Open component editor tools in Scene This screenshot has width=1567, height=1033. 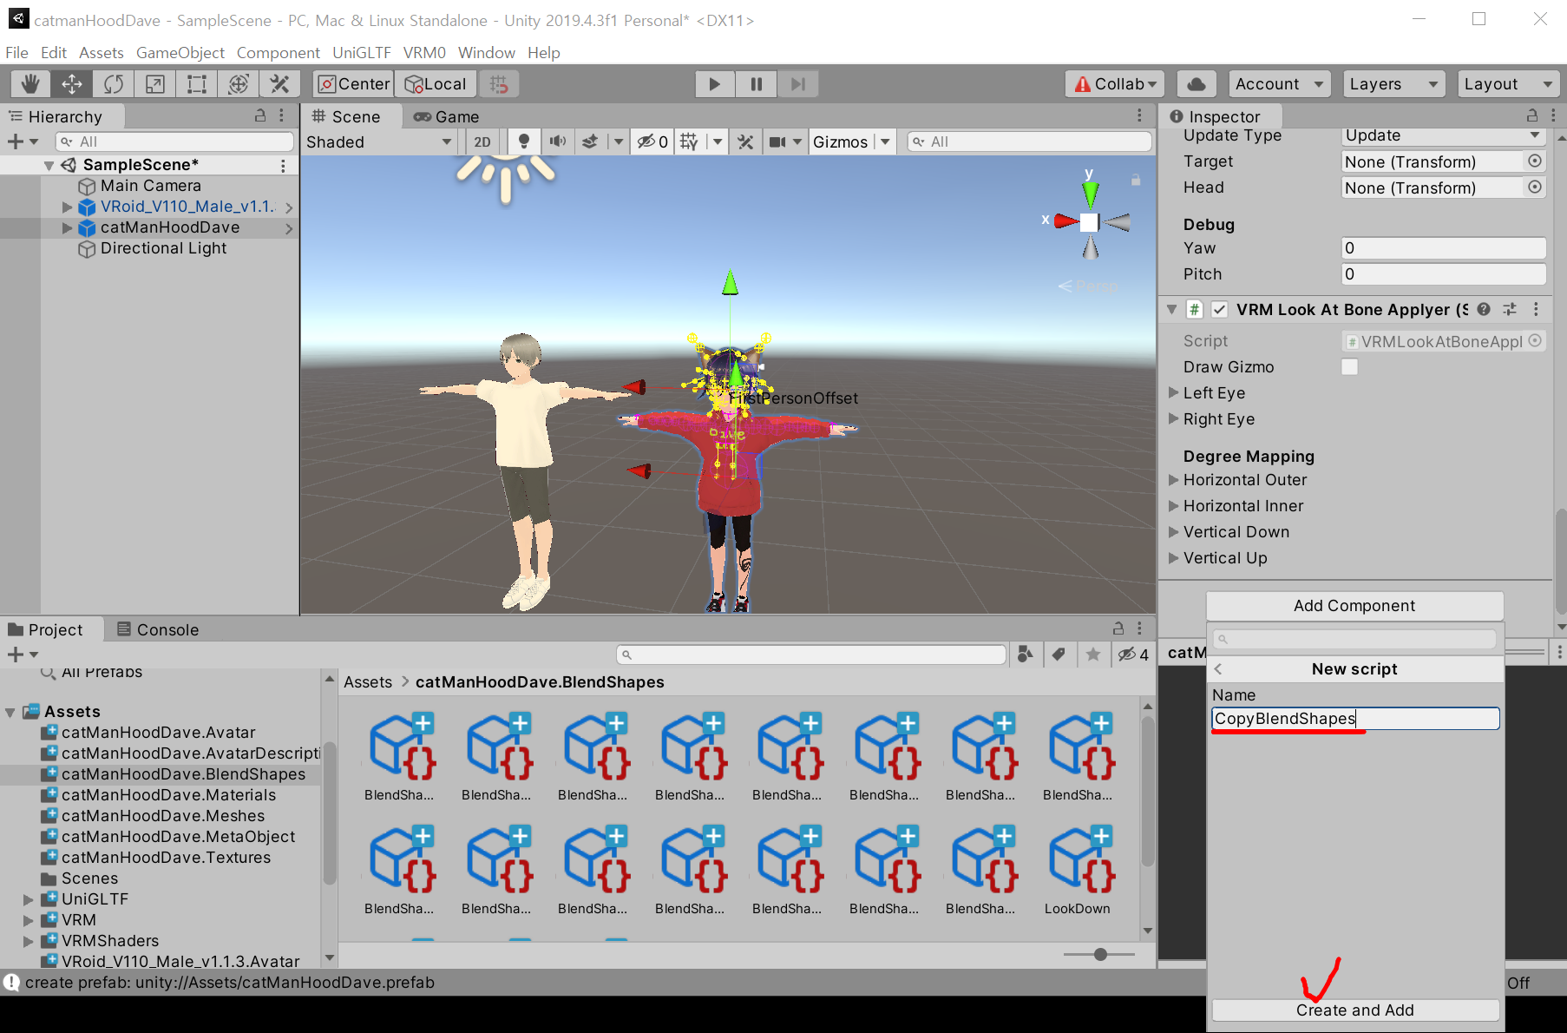click(x=745, y=141)
